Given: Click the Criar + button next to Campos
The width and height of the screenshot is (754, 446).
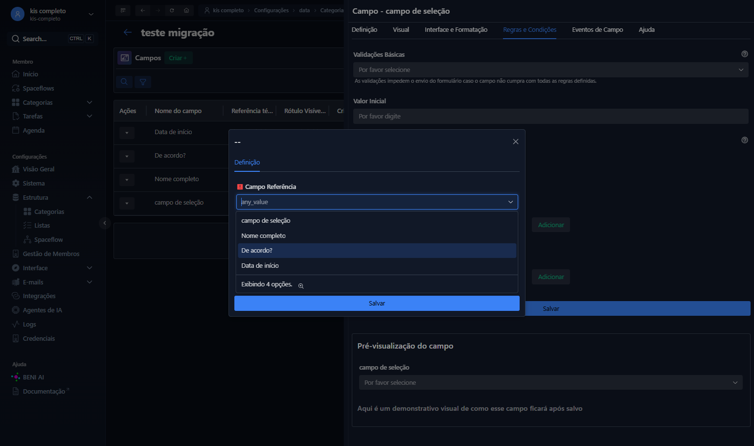Looking at the screenshot, I should tap(178, 58).
